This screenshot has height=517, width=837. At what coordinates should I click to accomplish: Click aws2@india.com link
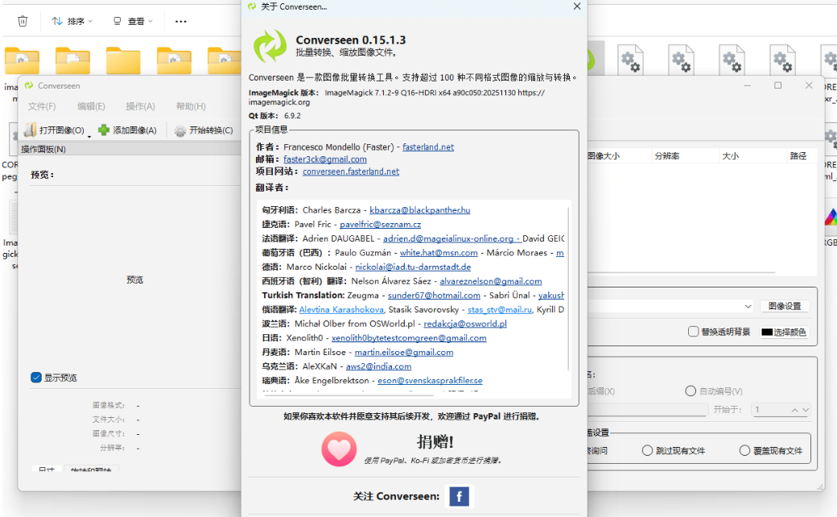378,366
